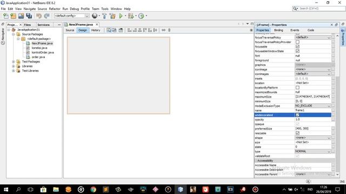346x194 pixels.
Task: Expand the Libraries tree node
Action: pos(14,66)
